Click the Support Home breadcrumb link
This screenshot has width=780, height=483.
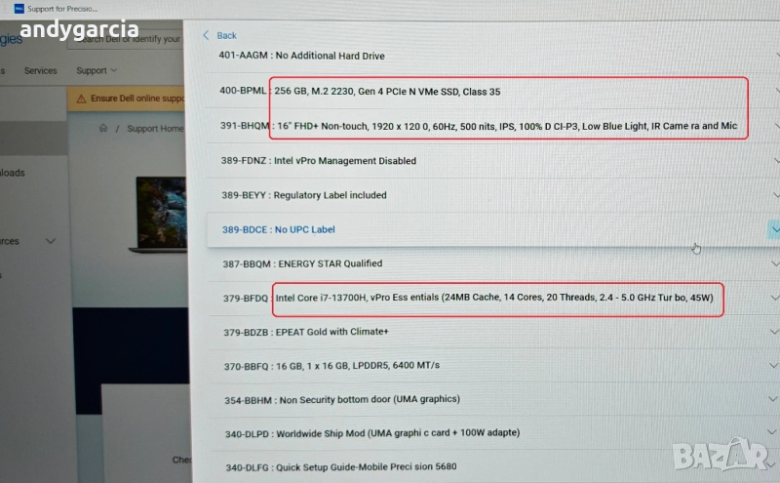154,129
